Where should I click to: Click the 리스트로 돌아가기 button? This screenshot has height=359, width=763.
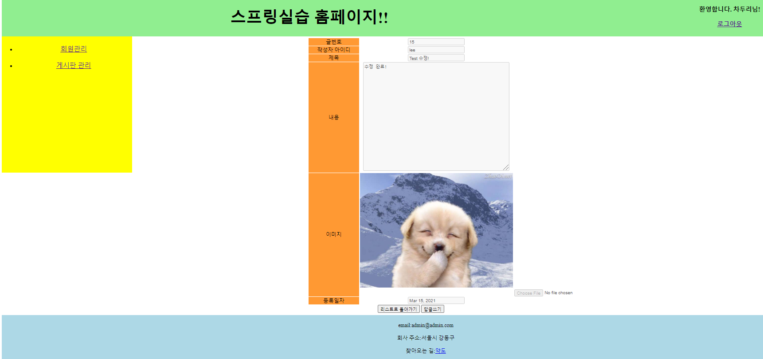399,309
